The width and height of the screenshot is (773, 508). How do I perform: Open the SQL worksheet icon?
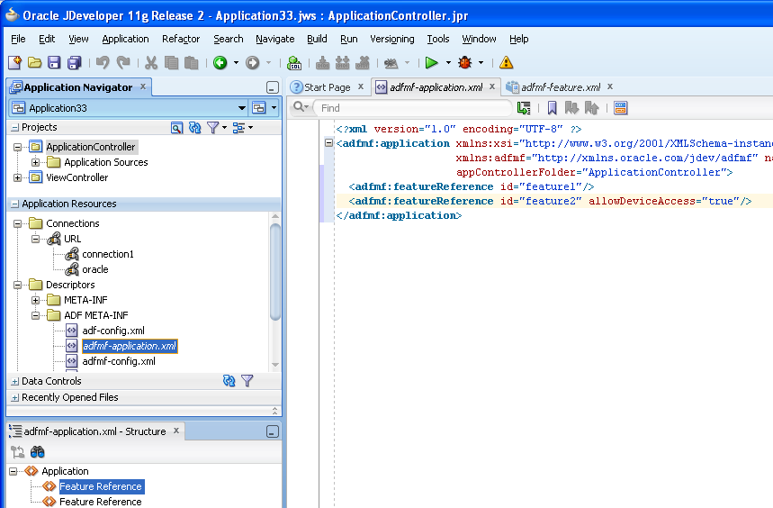[294, 63]
